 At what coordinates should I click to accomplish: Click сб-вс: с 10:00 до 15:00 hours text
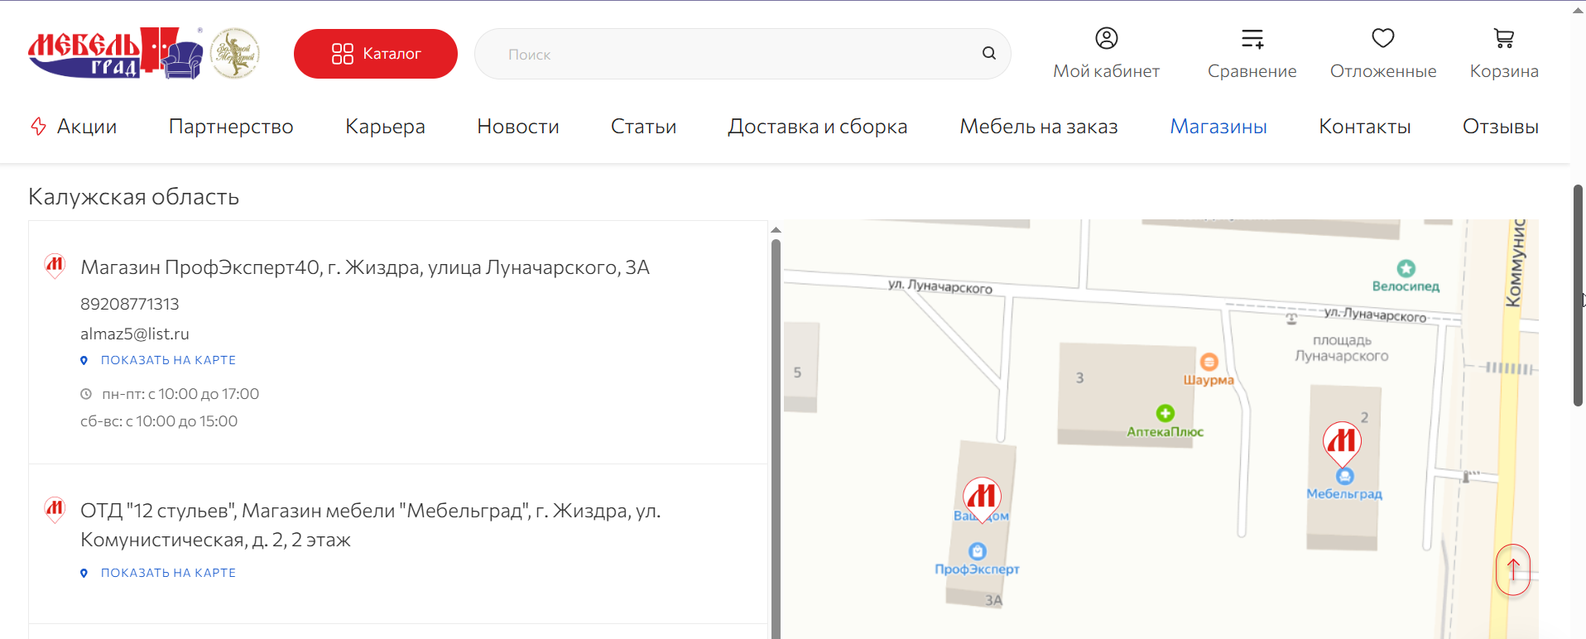pyautogui.click(x=159, y=421)
